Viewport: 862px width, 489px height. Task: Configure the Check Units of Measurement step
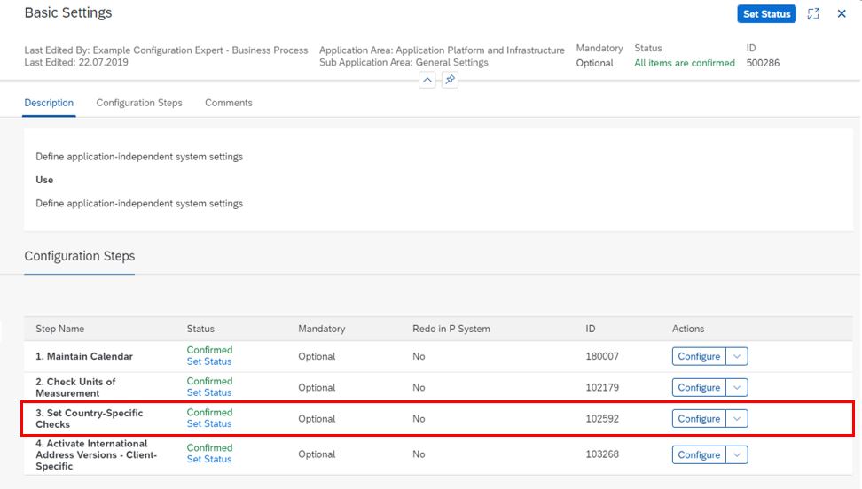699,387
